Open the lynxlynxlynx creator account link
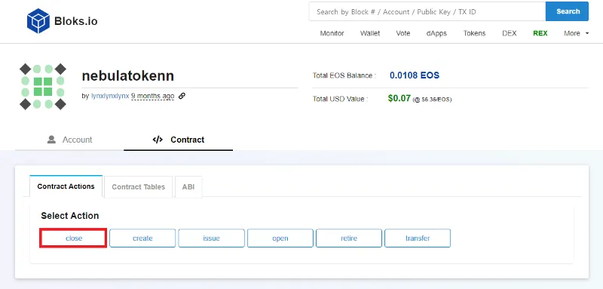603x289 pixels. pos(110,96)
